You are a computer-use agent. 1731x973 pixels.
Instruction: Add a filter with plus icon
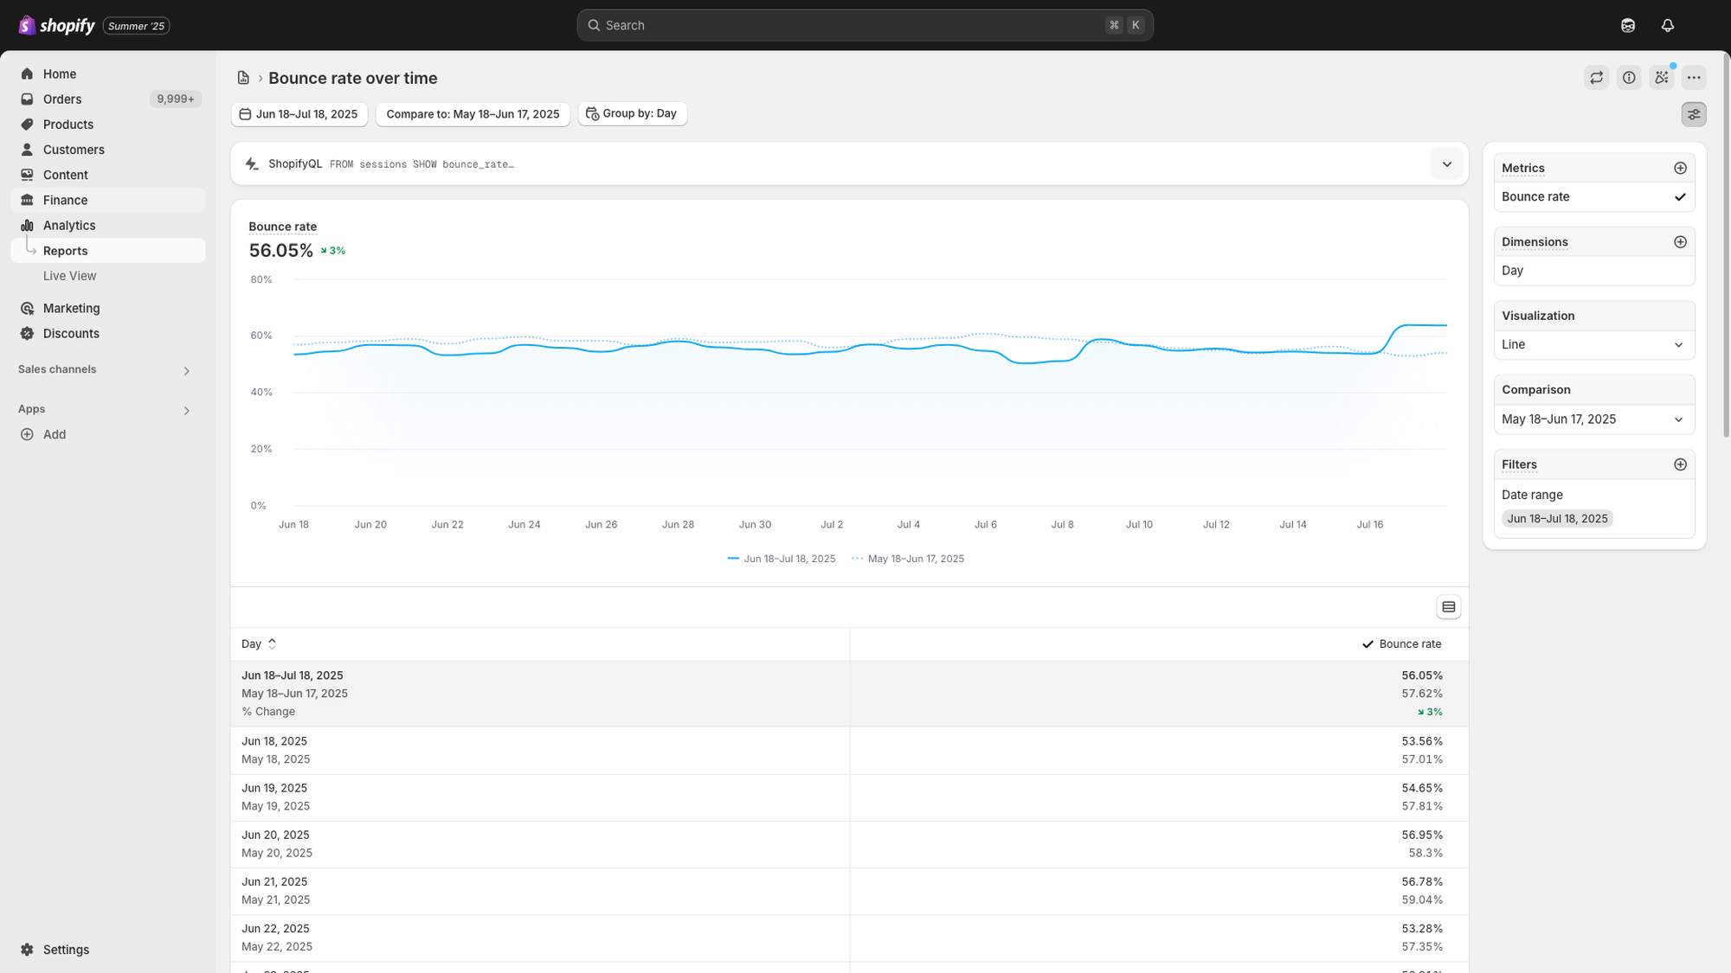[1680, 464]
